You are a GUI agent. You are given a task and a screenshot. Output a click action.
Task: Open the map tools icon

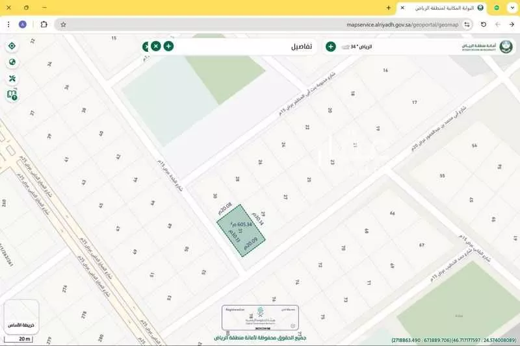point(12,79)
